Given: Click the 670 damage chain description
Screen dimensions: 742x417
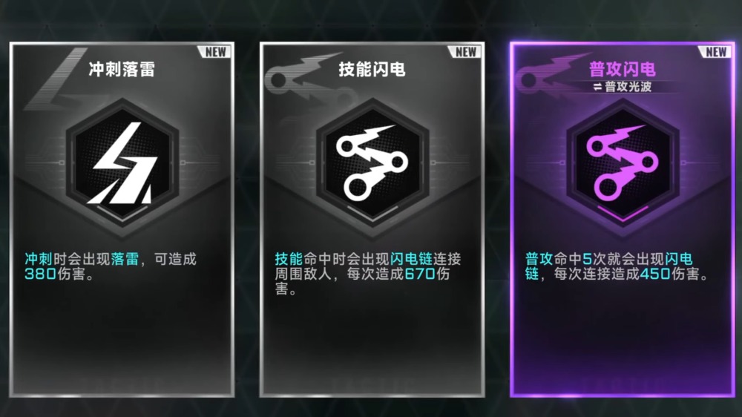Looking at the screenshot, I should pos(368,274).
